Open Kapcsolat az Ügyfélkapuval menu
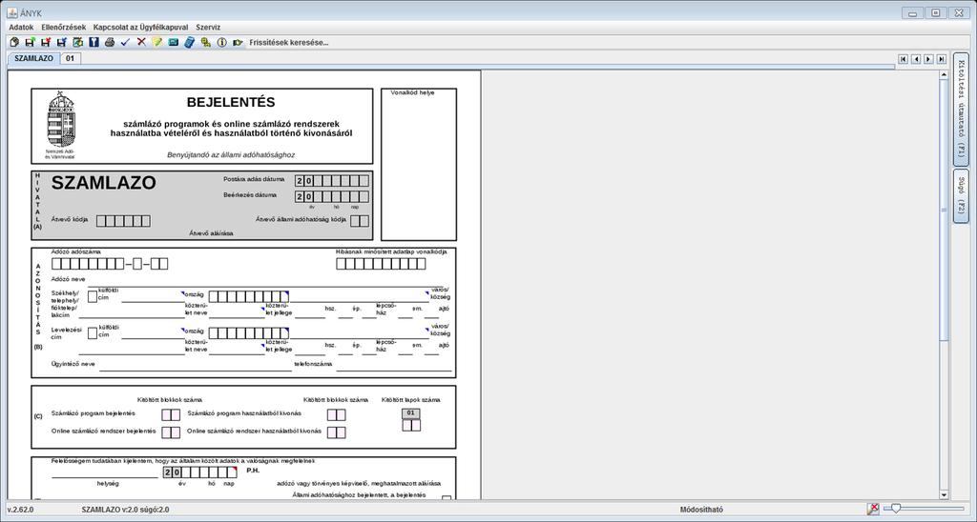This screenshot has height=522, width=977. click(x=141, y=28)
